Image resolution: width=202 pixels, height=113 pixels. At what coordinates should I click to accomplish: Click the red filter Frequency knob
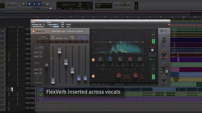[119, 75]
